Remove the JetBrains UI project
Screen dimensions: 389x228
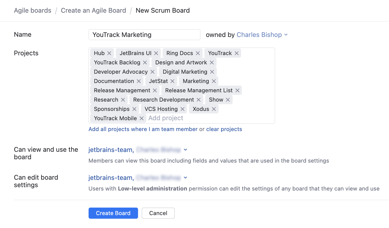156,53
